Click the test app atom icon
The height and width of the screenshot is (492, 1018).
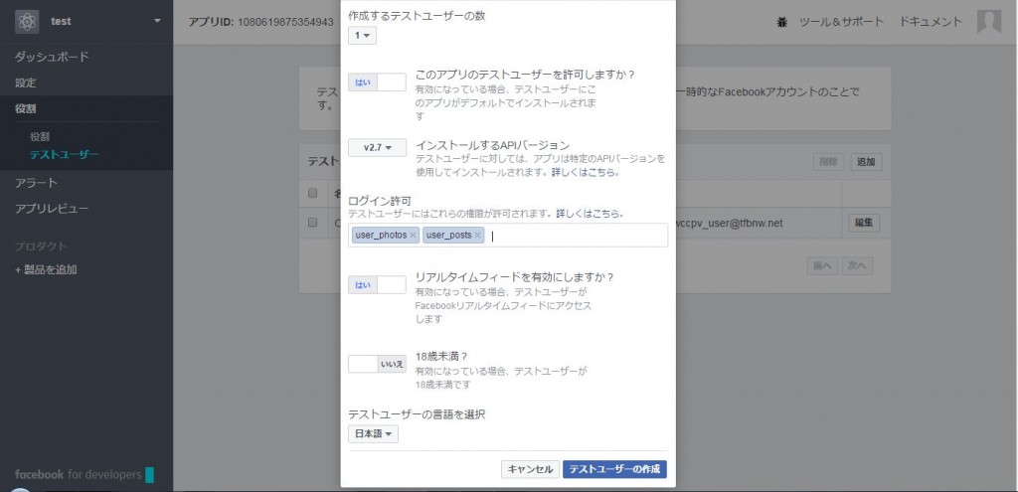coord(27,22)
